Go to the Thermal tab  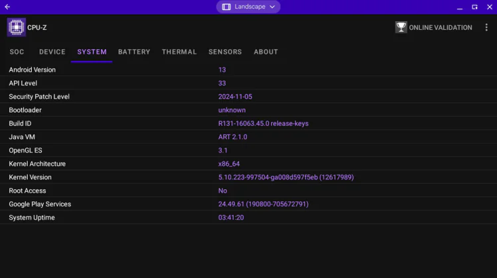[x=179, y=52]
